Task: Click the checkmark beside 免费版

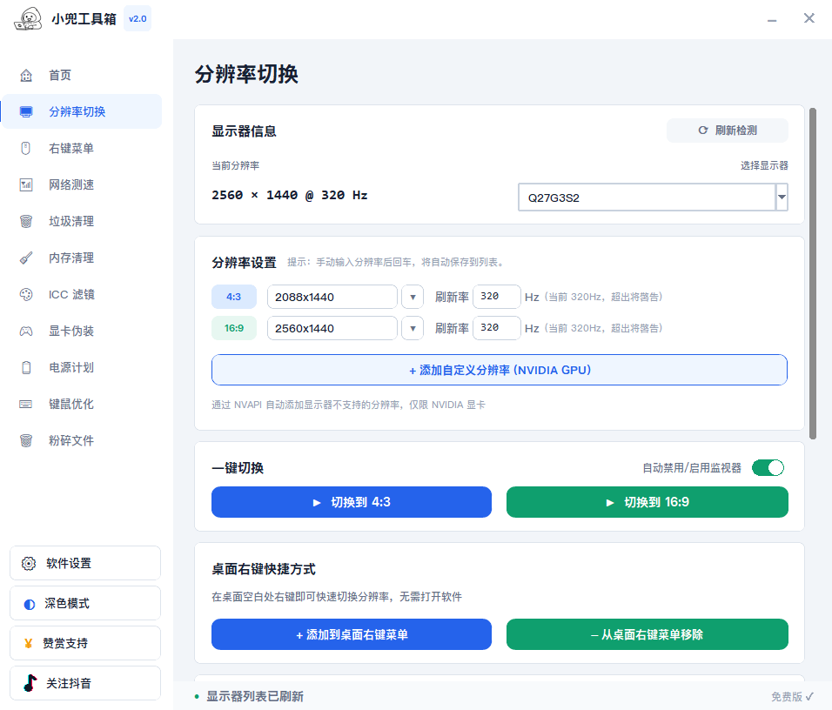Action: click(x=809, y=696)
